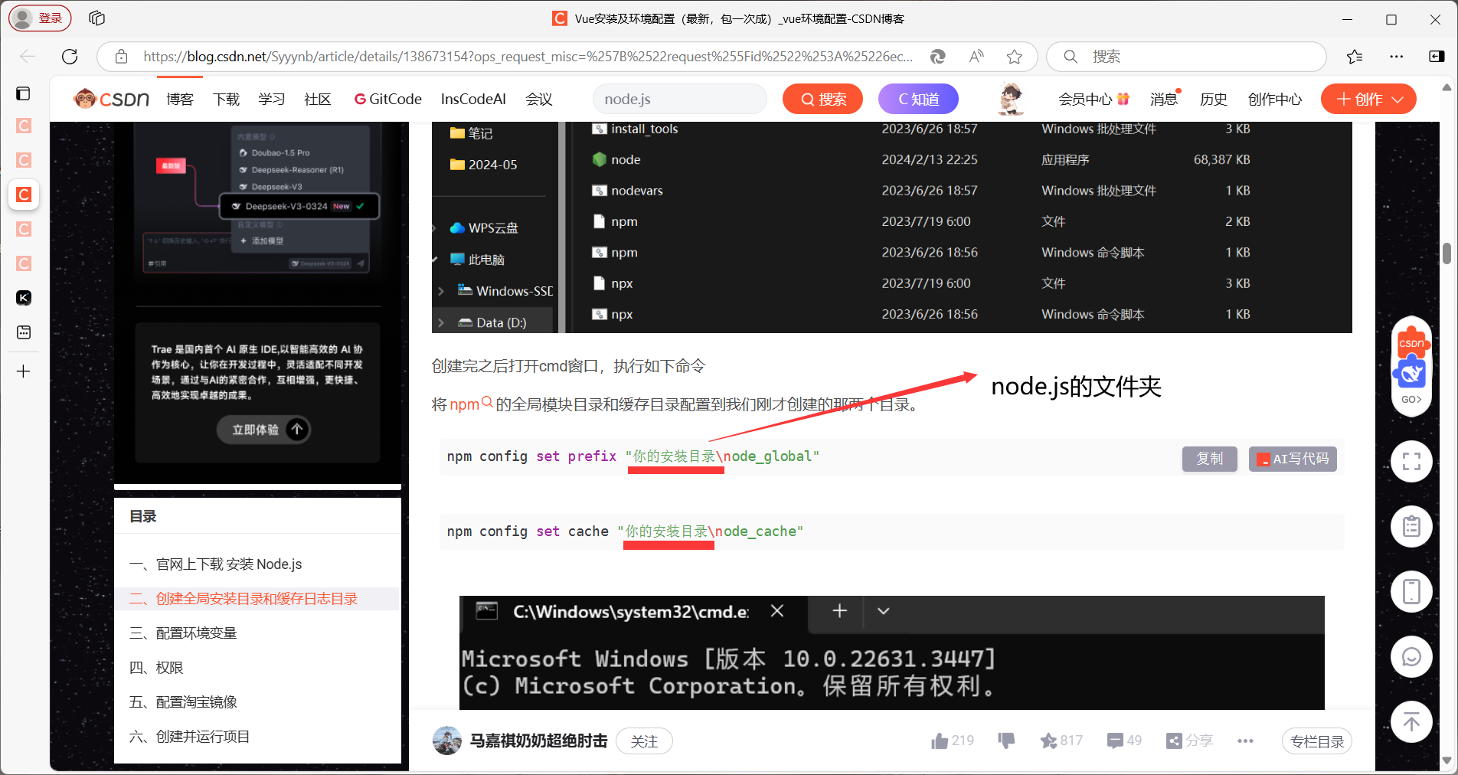The height and width of the screenshot is (775, 1458).
Task: Open the tab actions workspace icon
Action: (96, 18)
